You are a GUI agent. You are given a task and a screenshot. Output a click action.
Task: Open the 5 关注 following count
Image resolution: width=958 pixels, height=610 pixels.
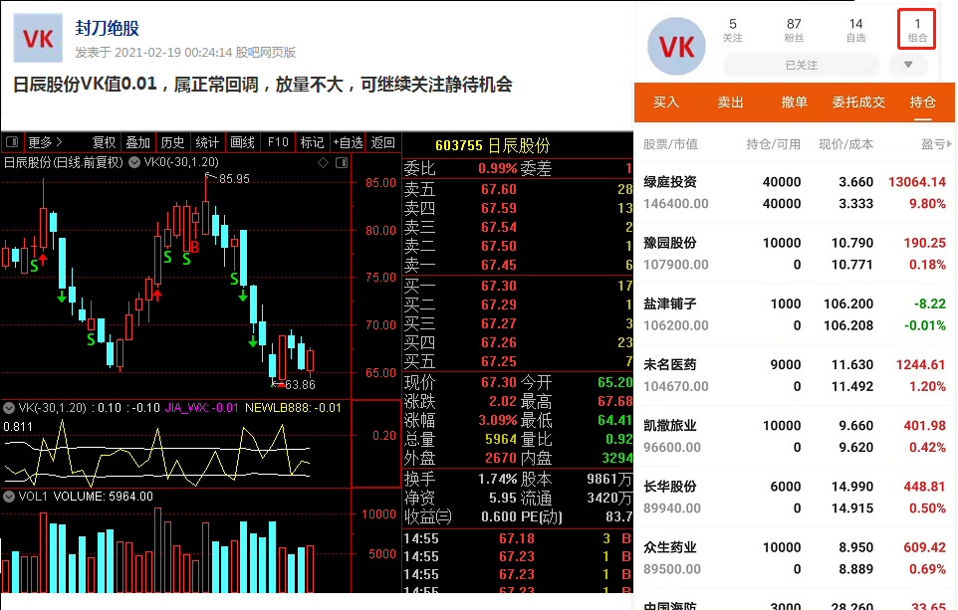[733, 30]
